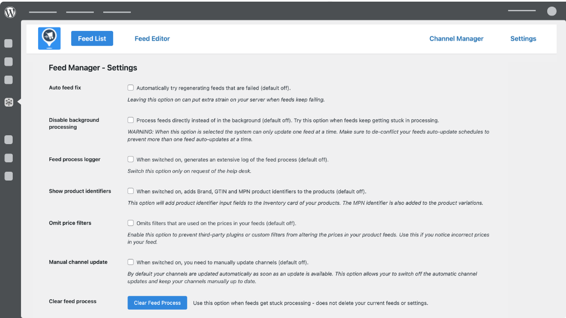The height and width of the screenshot is (318, 566).
Task: Enable the Manual channel update checkbox
Action: point(131,262)
